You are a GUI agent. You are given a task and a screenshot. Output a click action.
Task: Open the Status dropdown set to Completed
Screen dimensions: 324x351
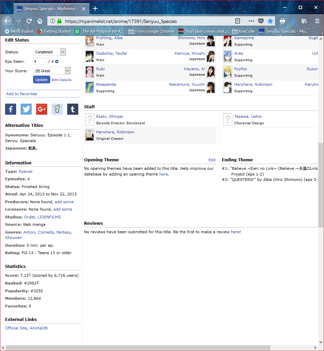pyautogui.click(x=49, y=52)
